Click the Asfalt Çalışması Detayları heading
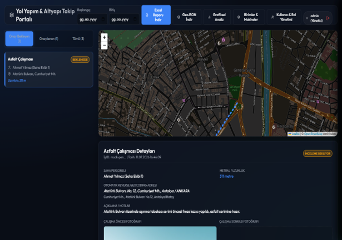 (130, 151)
